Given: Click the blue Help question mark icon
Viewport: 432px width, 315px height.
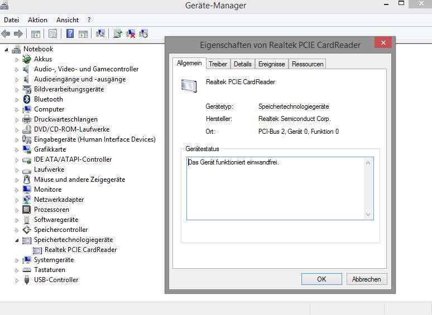Looking at the screenshot, I should [70, 33].
